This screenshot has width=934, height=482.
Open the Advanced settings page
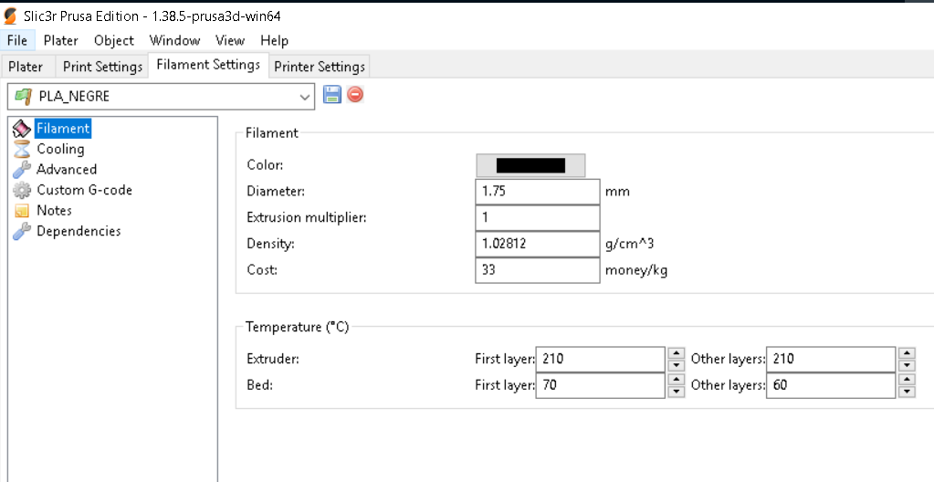(x=66, y=169)
